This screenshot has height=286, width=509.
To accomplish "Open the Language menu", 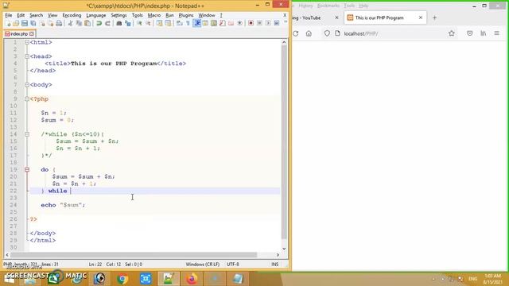I will [x=95, y=15].
